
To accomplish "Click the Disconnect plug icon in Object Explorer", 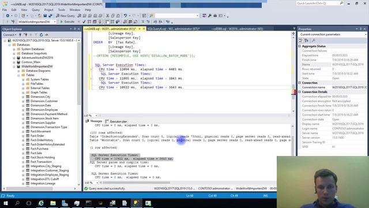I will click(25, 35).
